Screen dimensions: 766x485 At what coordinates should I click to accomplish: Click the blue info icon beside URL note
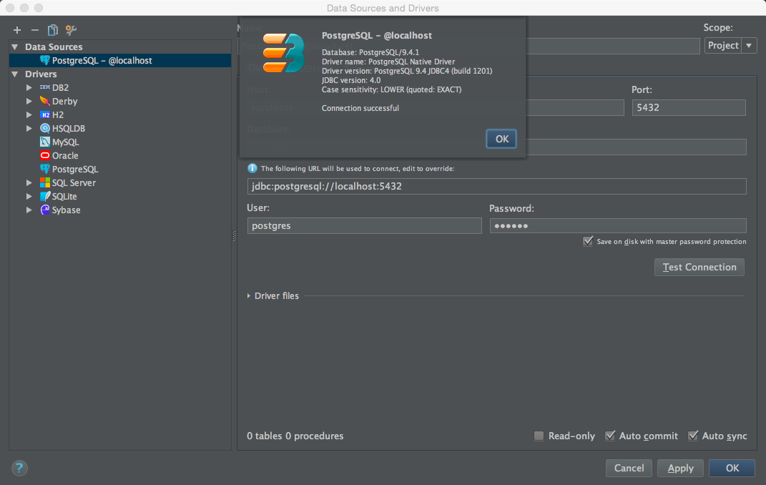pyautogui.click(x=252, y=169)
